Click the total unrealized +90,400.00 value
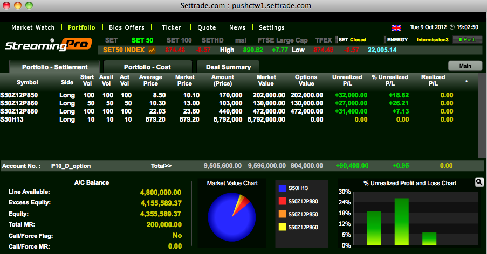This screenshot has height=254, width=487. coord(352,166)
